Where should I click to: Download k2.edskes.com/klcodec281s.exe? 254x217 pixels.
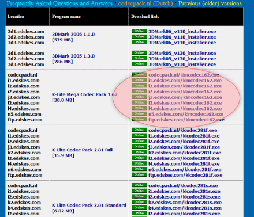pos(185,203)
